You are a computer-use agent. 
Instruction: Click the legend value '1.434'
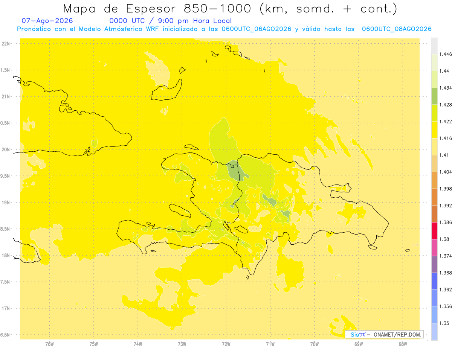click(446, 88)
